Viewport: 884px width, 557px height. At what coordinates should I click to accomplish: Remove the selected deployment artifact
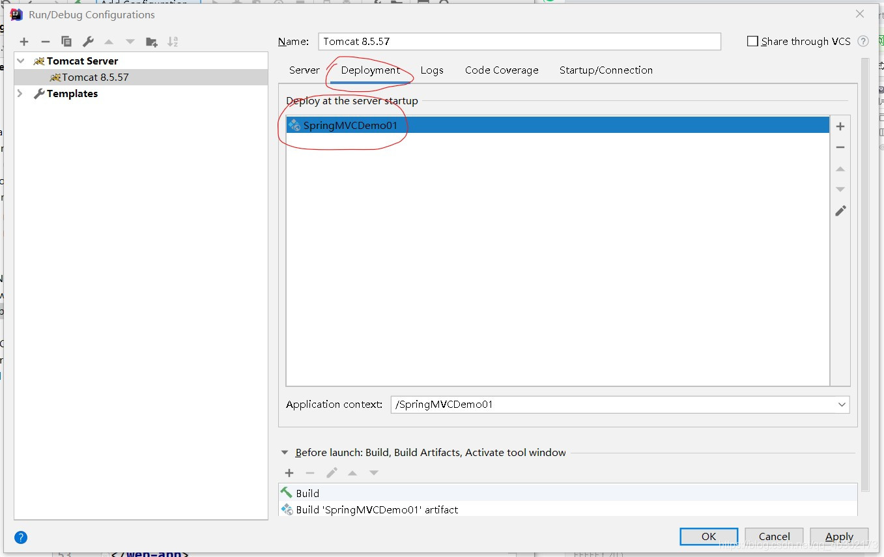[x=840, y=147]
